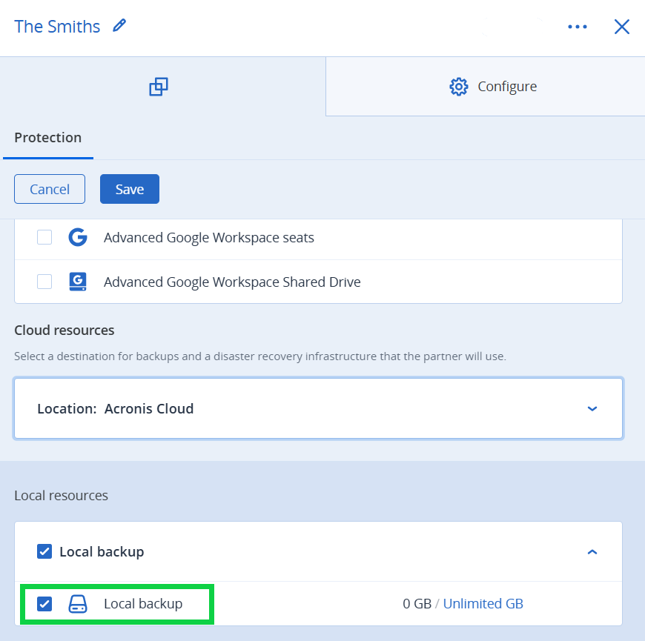645x641 pixels.
Task: Click the Cancel button
Action: point(49,189)
